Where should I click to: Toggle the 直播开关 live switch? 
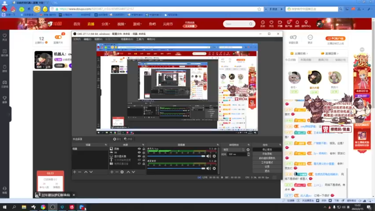[x=58, y=37]
